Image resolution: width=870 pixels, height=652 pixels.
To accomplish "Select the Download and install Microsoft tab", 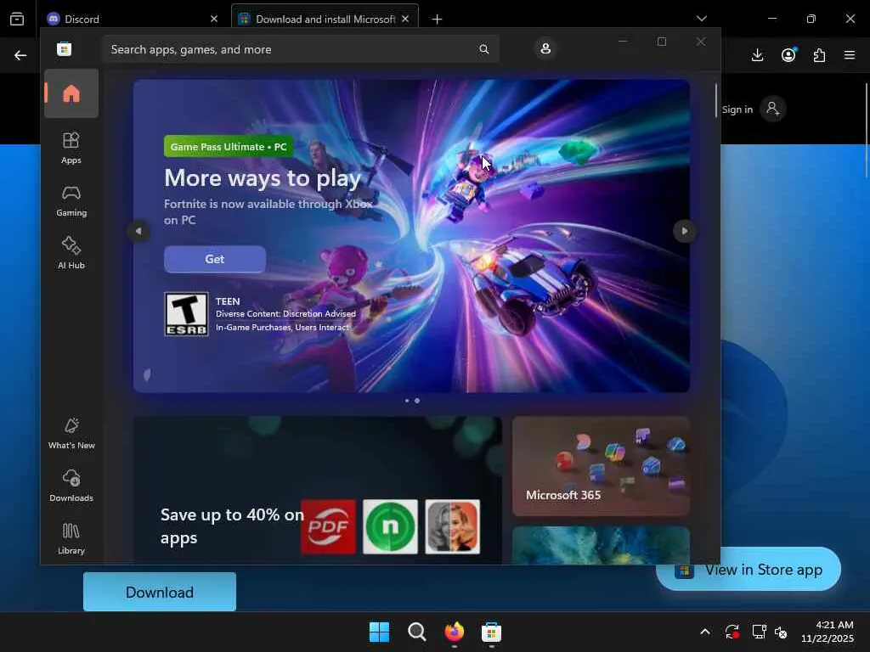I will coord(325,19).
